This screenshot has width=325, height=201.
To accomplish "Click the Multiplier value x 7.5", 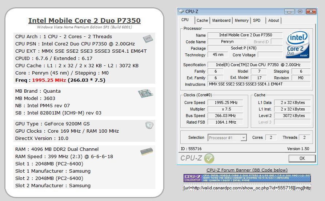I will [225, 109].
